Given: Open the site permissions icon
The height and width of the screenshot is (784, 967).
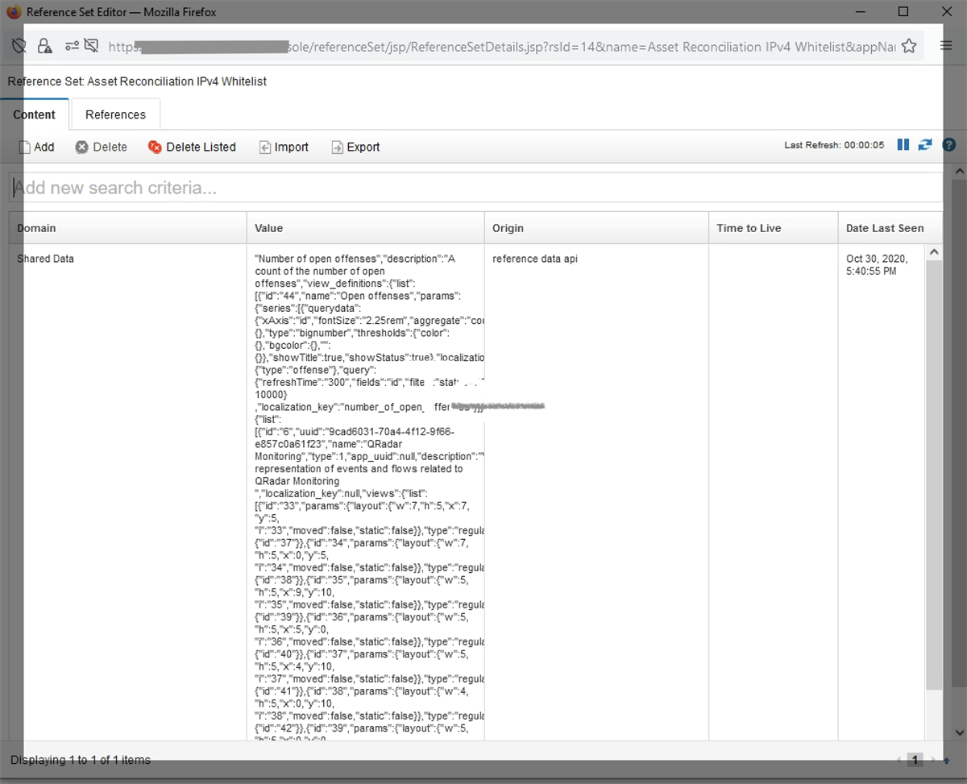Looking at the screenshot, I should point(73,46).
